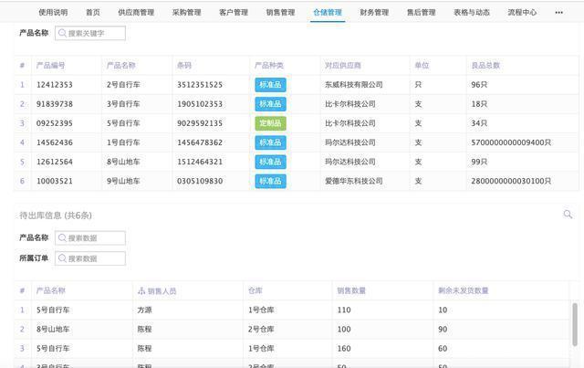Click the magnifier in the top 产品名称 search
The width and height of the screenshot is (584, 368).
point(62,34)
